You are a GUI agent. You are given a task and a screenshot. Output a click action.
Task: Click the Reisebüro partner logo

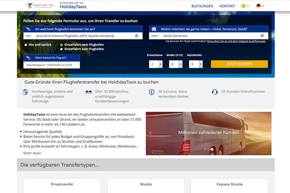tap(40, 5)
